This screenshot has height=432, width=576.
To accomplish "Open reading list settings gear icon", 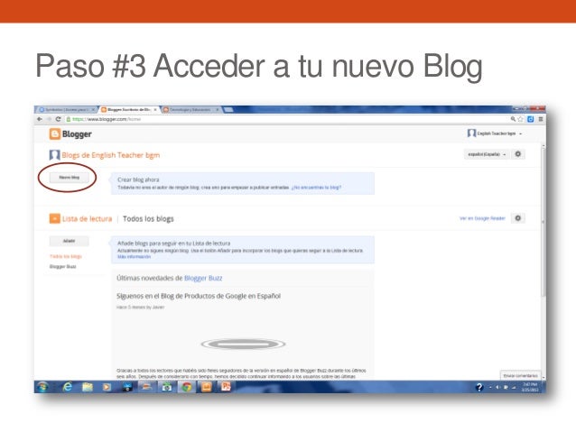I will pyautogui.click(x=518, y=218).
